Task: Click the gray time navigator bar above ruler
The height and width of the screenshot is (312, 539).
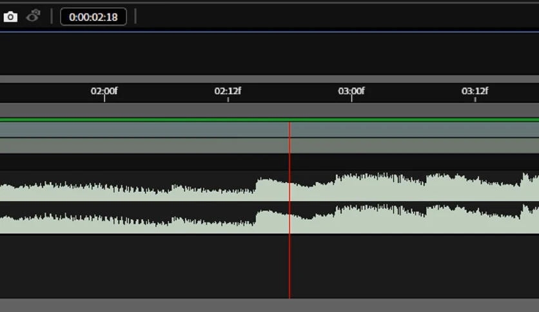Action: 269,79
